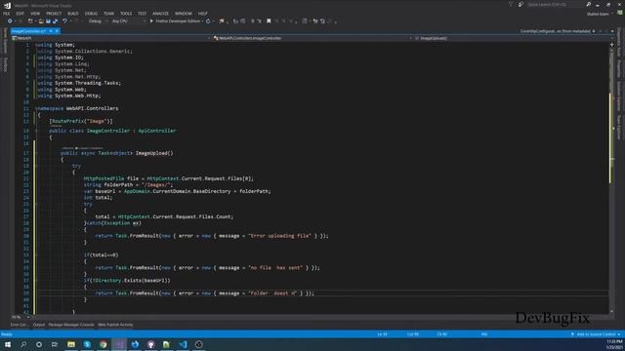Select the CorsHttpConfiguration metadata preview tab
This screenshot has height=351, width=625.
pos(555,31)
